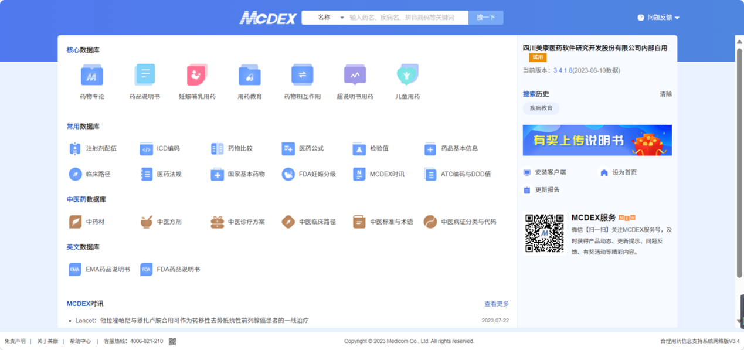
Task: Click the ATC编码与DDD值 icon
Action: [430, 174]
